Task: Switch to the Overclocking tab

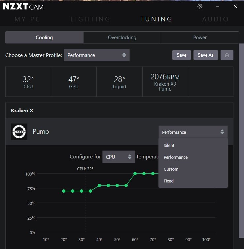Action: click(x=122, y=38)
